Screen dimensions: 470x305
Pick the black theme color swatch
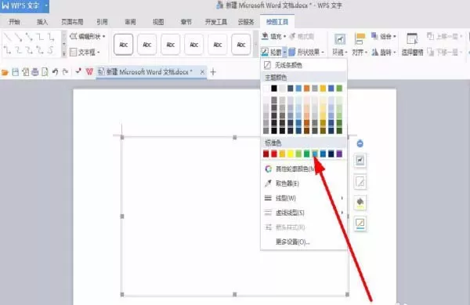[274, 88]
